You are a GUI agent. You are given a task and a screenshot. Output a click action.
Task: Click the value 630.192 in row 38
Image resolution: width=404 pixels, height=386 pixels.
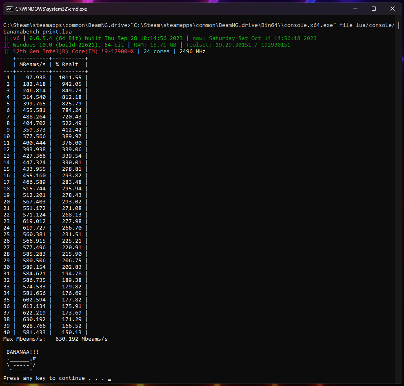34,319
